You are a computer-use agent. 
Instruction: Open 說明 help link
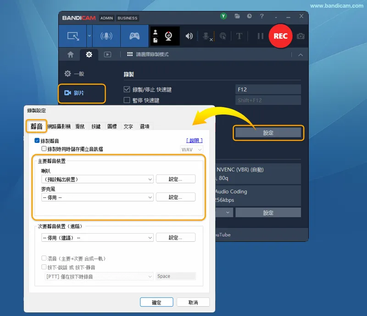pyautogui.click(x=194, y=140)
